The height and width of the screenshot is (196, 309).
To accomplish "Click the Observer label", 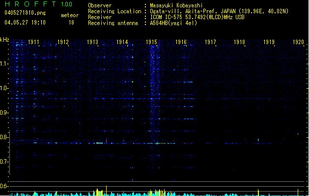I will click(x=100, y=5).
